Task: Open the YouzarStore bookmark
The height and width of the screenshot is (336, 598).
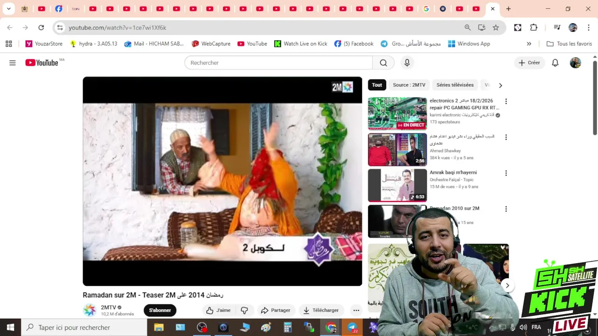Action: point(44,44)
